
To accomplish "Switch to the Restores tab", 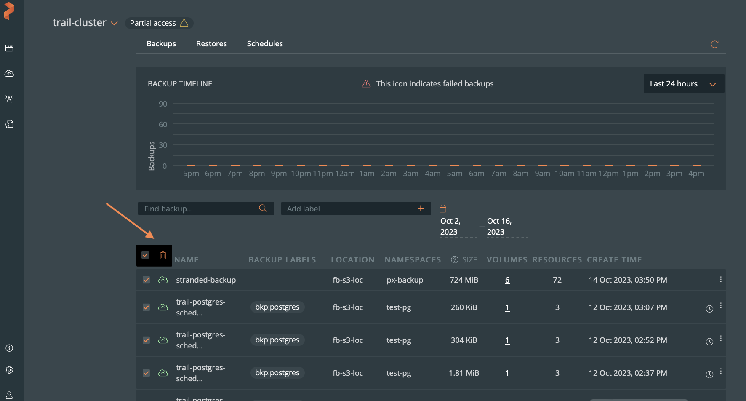I will click(211, 44).
